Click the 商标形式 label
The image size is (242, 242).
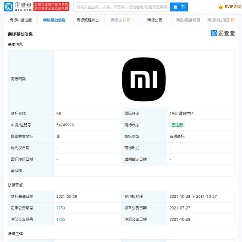(132, 148)
